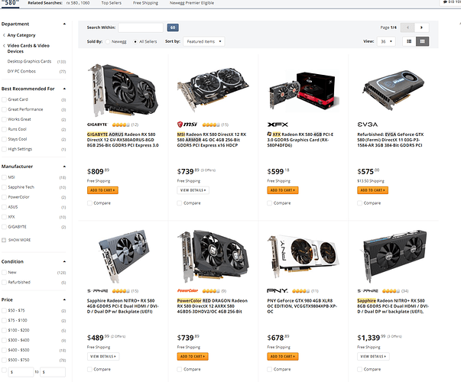Add XFX Radeon RX 580 to cart
This screenshot has height=382, width=461.
(x=283, y=190)
